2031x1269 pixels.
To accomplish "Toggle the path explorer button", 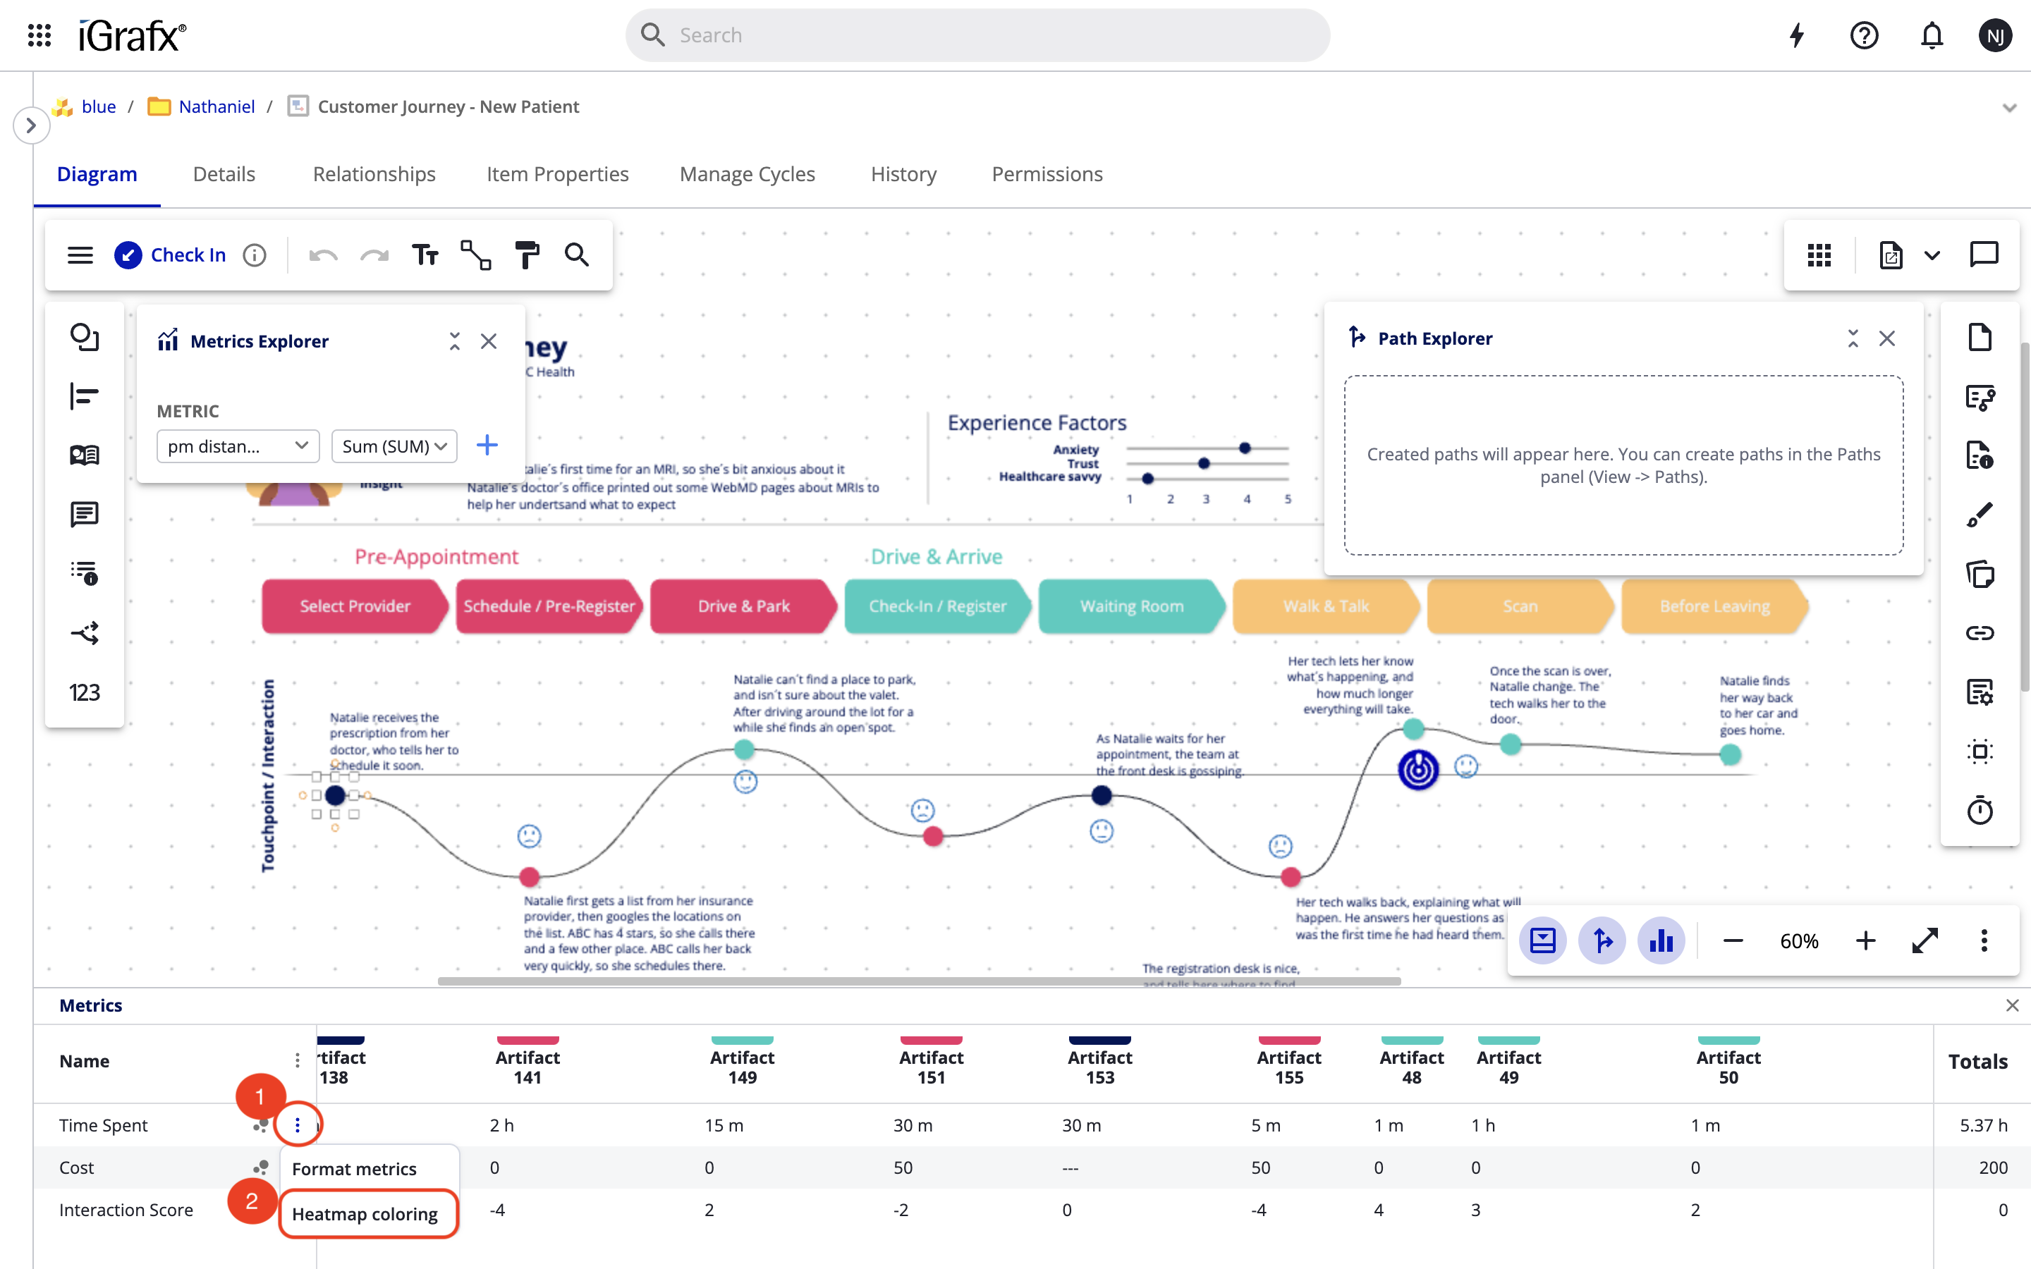I will [x=1602, y=941].
